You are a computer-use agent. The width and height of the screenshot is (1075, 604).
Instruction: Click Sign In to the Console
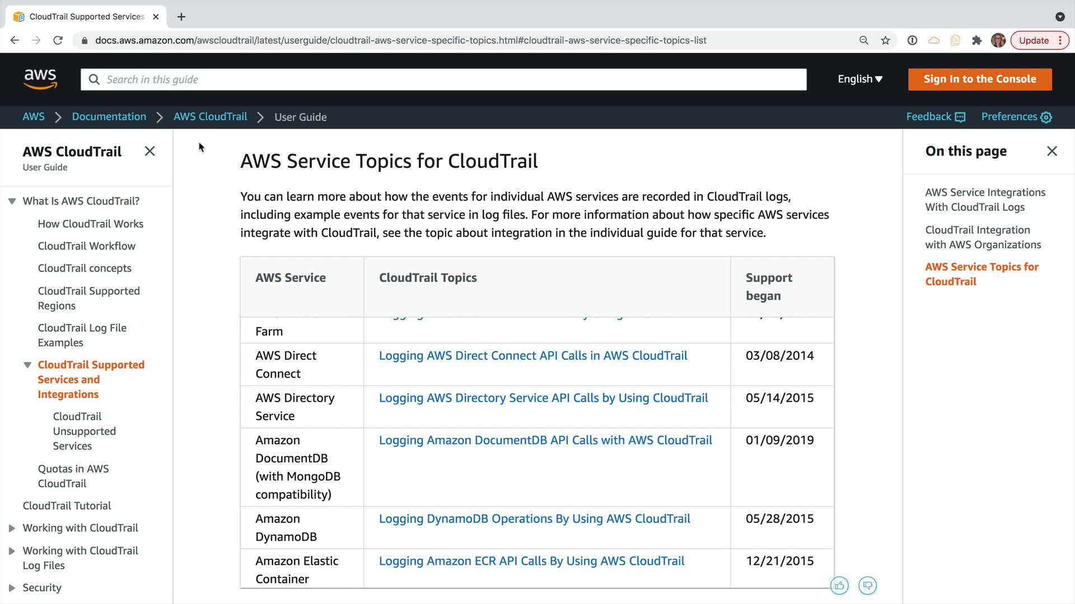pos(979,79)
